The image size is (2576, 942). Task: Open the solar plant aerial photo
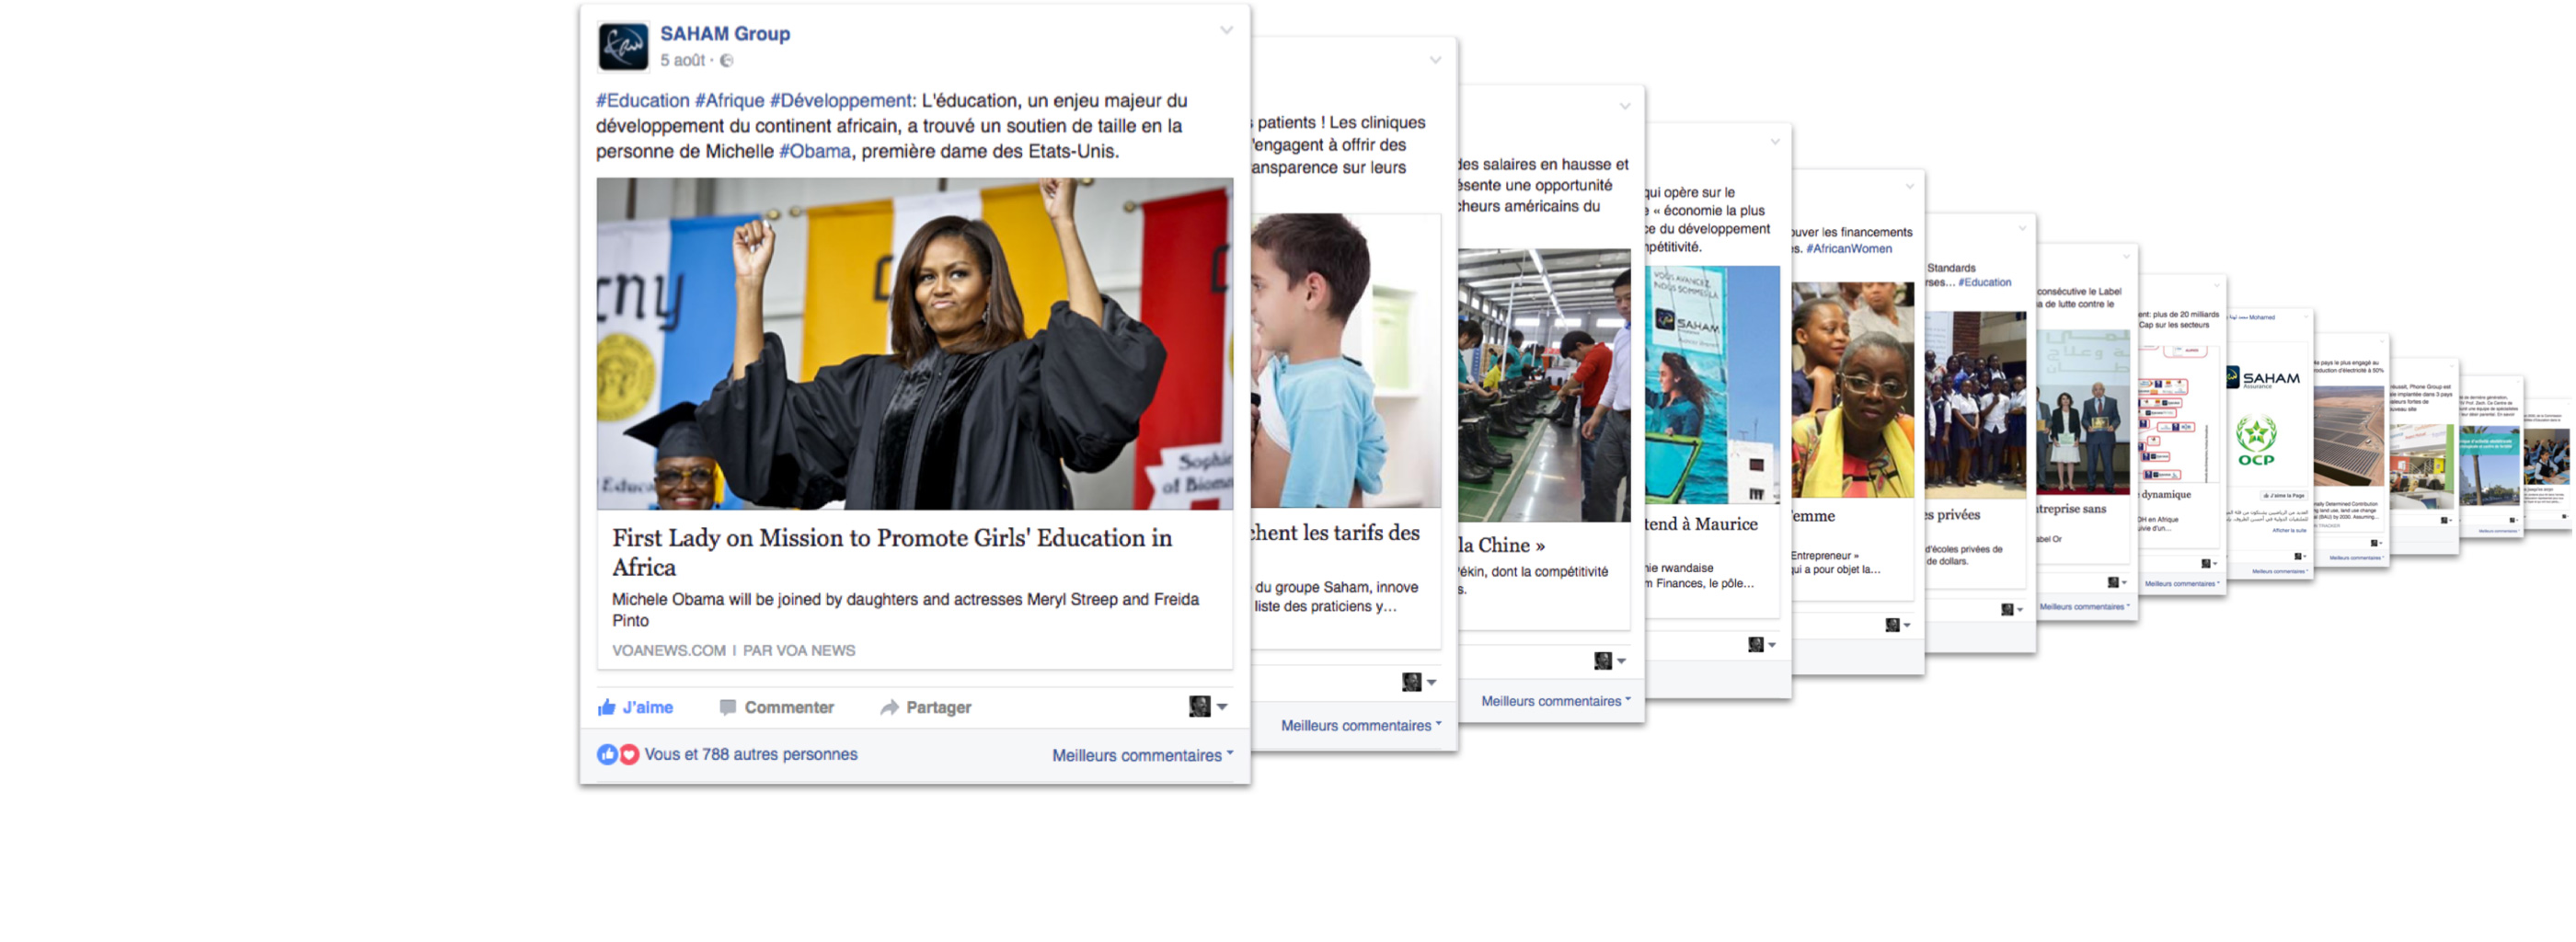point(2348,436)
